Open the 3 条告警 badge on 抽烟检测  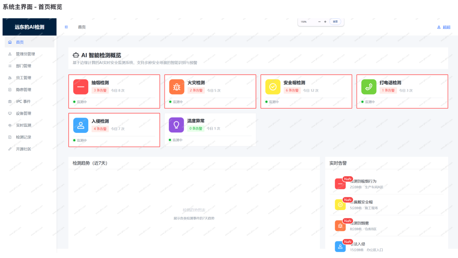tap(100, 90)
